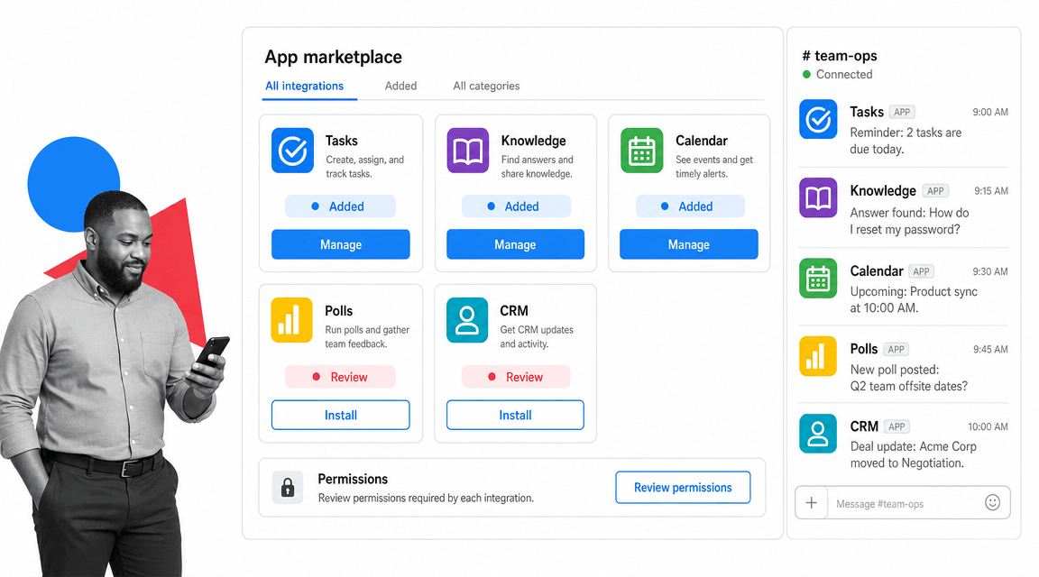Image resolution: width=1039 pixels, height=577 pixels.
Task: Click the Tasks app icon in marketplace
Action: (x=292, y=151)
